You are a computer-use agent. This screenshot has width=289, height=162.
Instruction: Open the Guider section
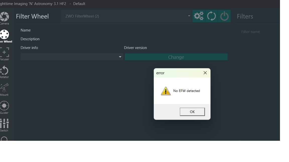coord(5,107)
